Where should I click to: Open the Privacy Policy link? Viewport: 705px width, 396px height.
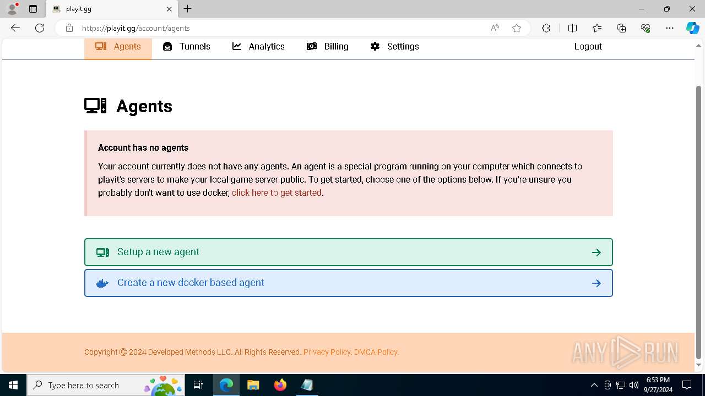pyautogui.click(x=327, y=352)
